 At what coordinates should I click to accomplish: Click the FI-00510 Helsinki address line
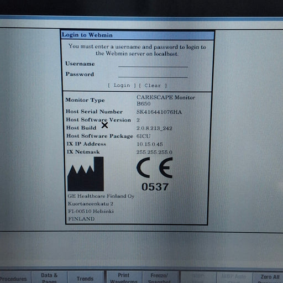coord(91,211)
